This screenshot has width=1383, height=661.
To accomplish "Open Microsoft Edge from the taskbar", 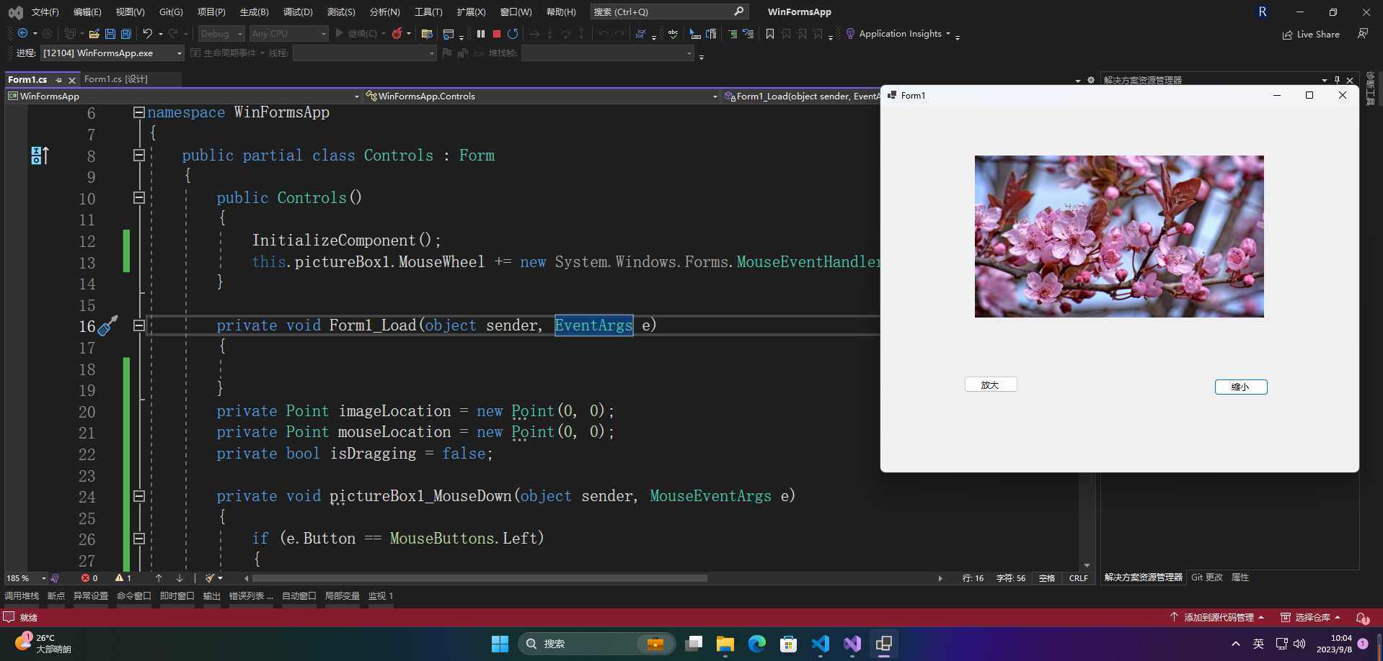I will tap(757, 644).
